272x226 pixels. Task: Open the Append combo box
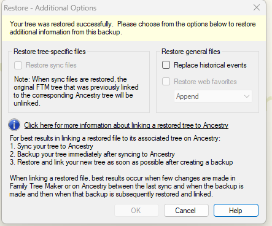213,96
